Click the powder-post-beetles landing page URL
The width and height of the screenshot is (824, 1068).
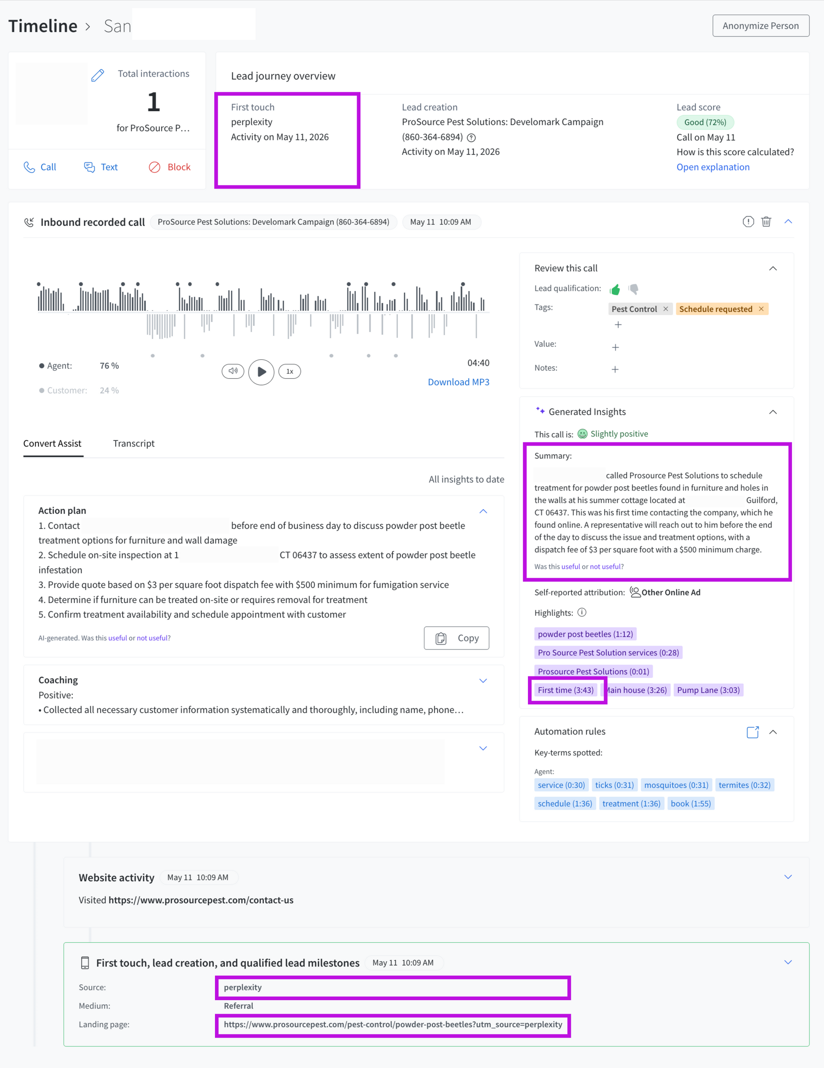click(393, 1025)
